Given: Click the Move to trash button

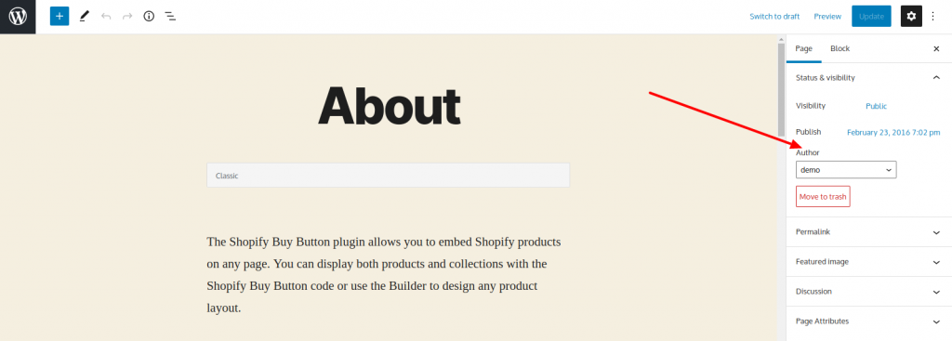Looking at the screenshot, I should [823, 197].
